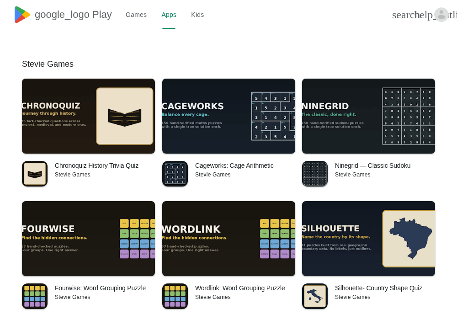457x320 pixels.
Task: Click the Google Play triangle logo
Action: 22,15
